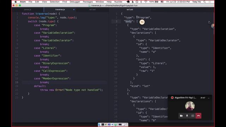226x127 pixels.
Task: Click the "value": 1 line
Action: pyautogui.click(x=148, y=67)
